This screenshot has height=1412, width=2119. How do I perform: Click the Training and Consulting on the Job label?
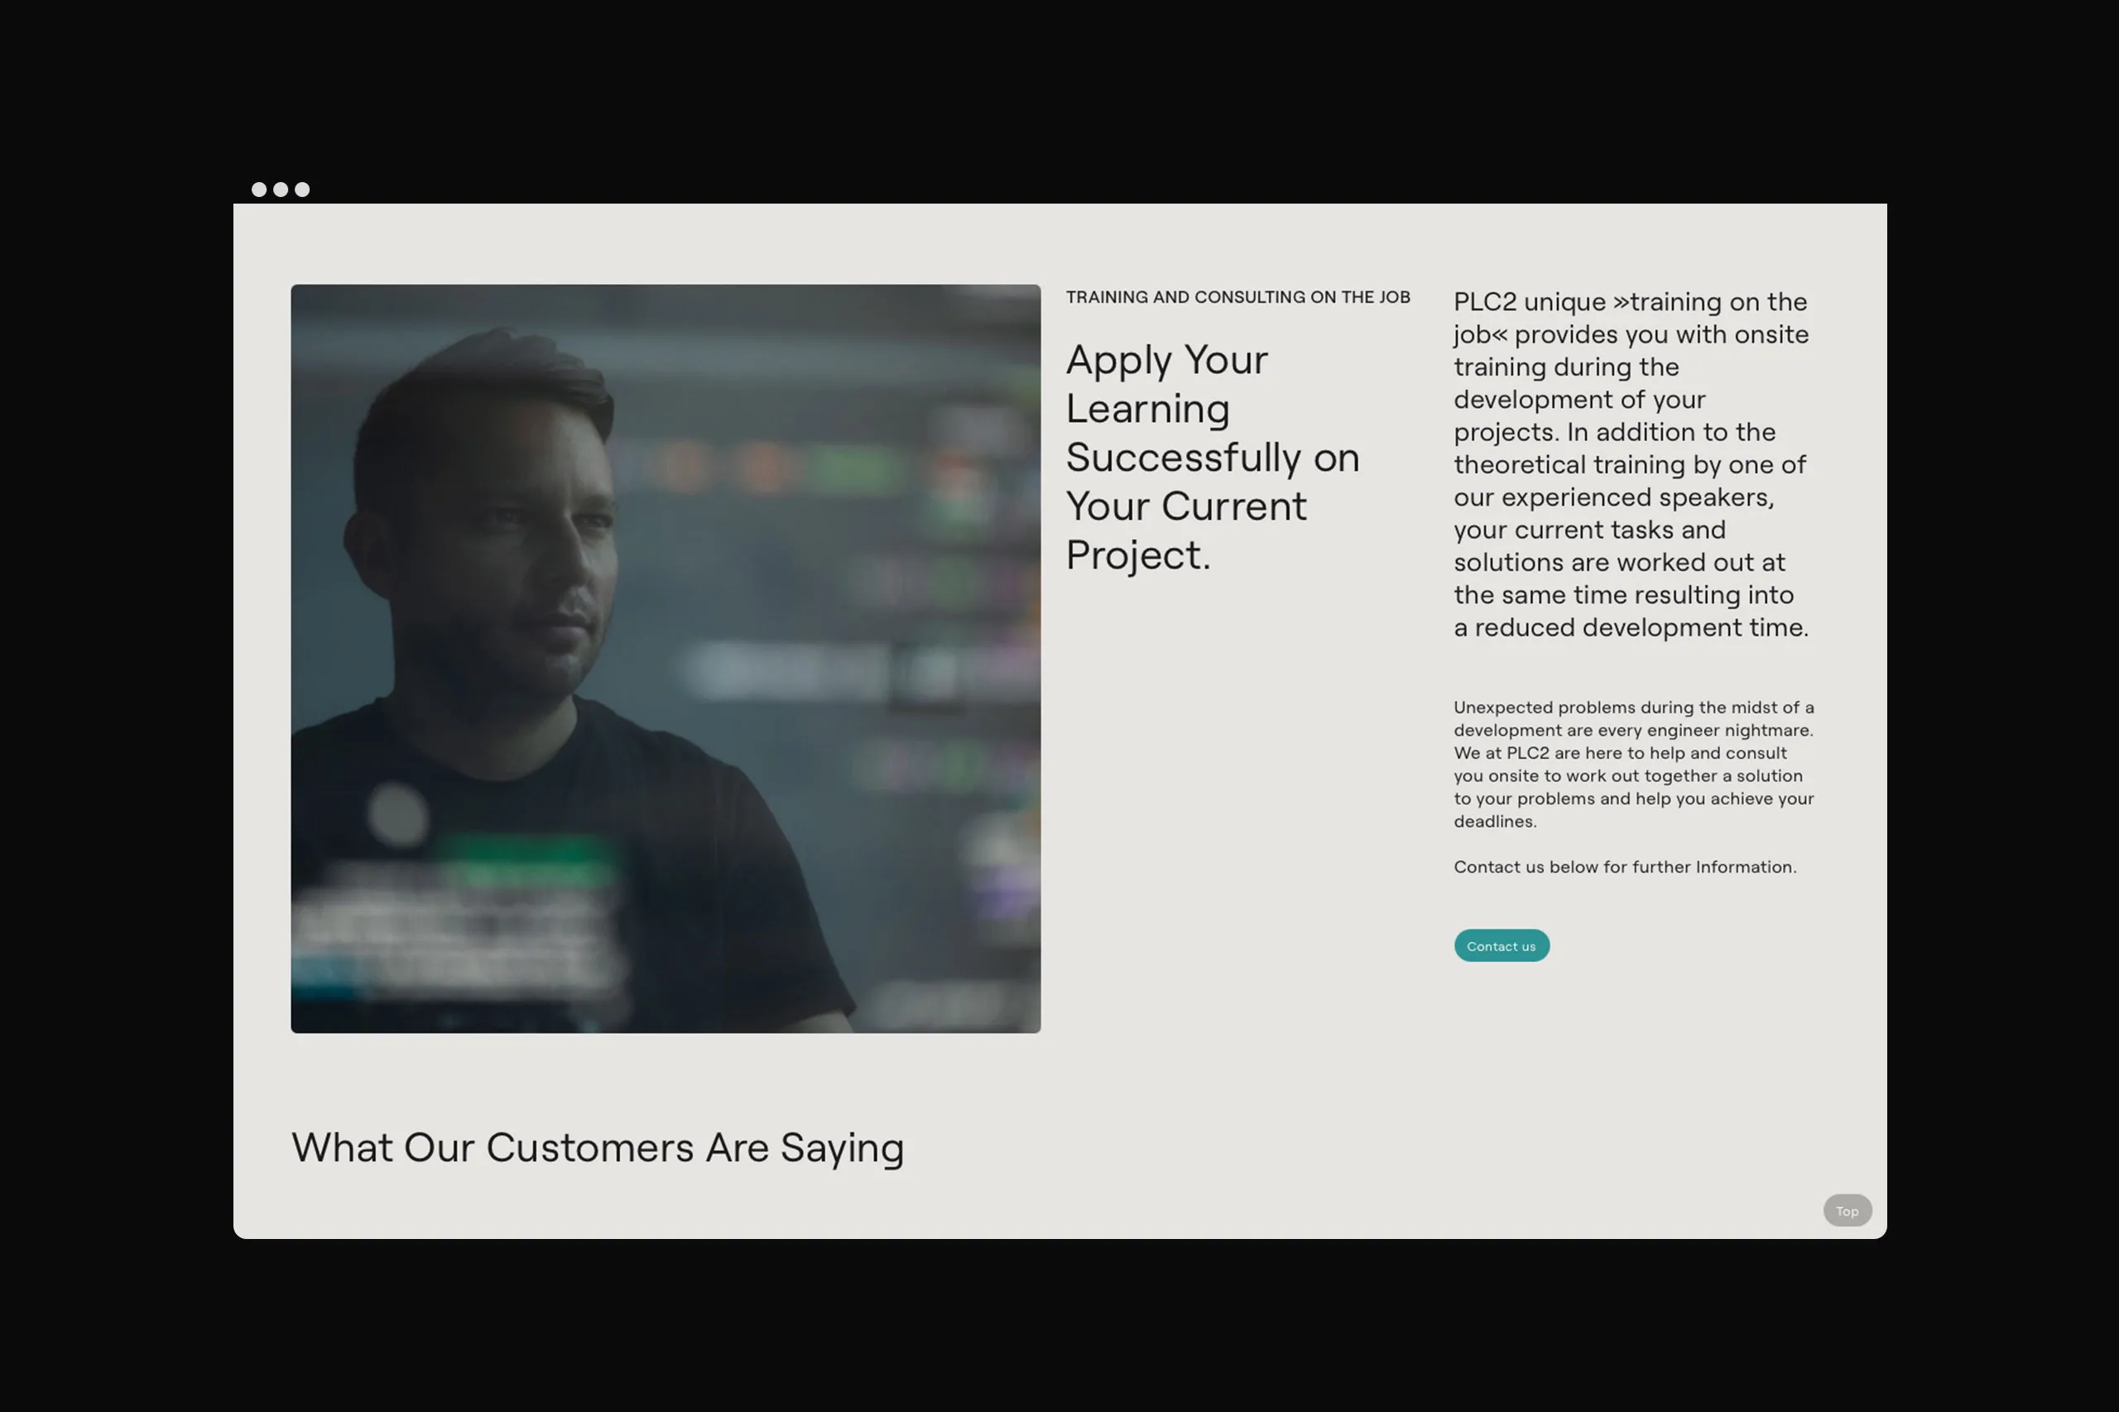(1237, 297)
